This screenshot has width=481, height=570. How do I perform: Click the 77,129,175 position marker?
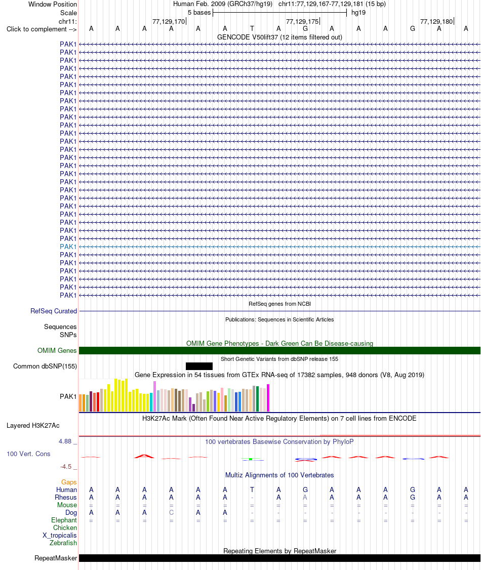coord(302,22)
